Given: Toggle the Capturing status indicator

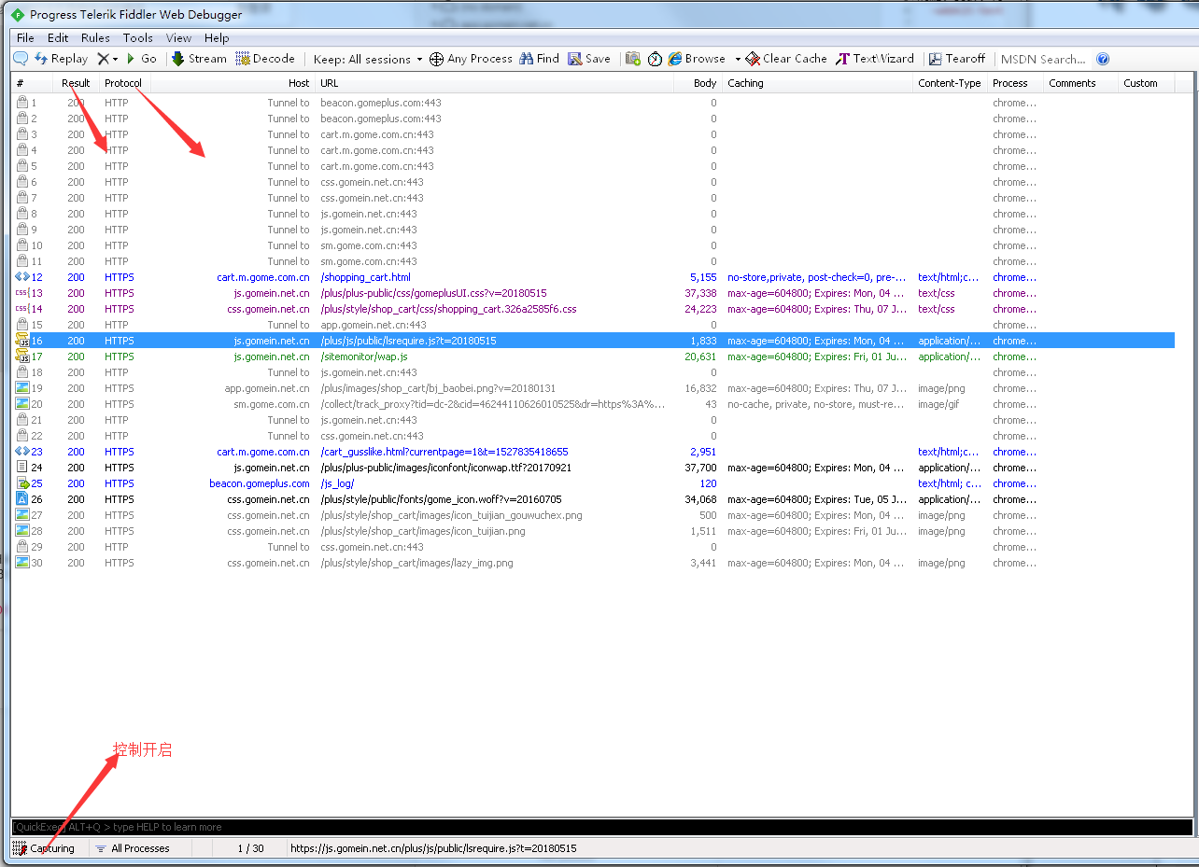Looking at the screenshot, I should [44, 848].
